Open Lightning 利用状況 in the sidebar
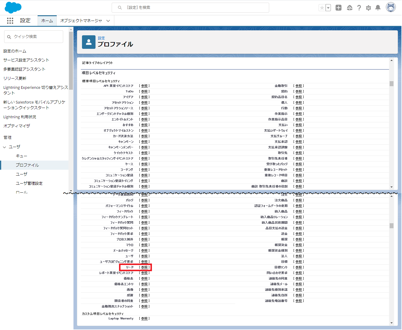This screenshot has width=402, height=330. tap(20, 117)
